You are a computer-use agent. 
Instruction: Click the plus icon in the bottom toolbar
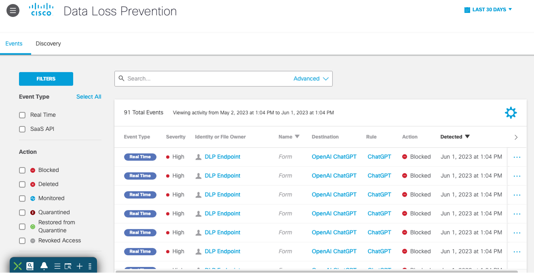[x=79, y=266]
